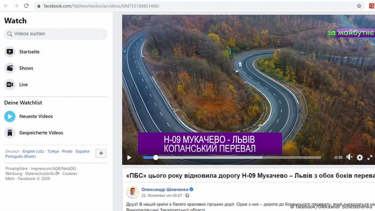
Task: Open more languages with the plus button
Action: 101,153
